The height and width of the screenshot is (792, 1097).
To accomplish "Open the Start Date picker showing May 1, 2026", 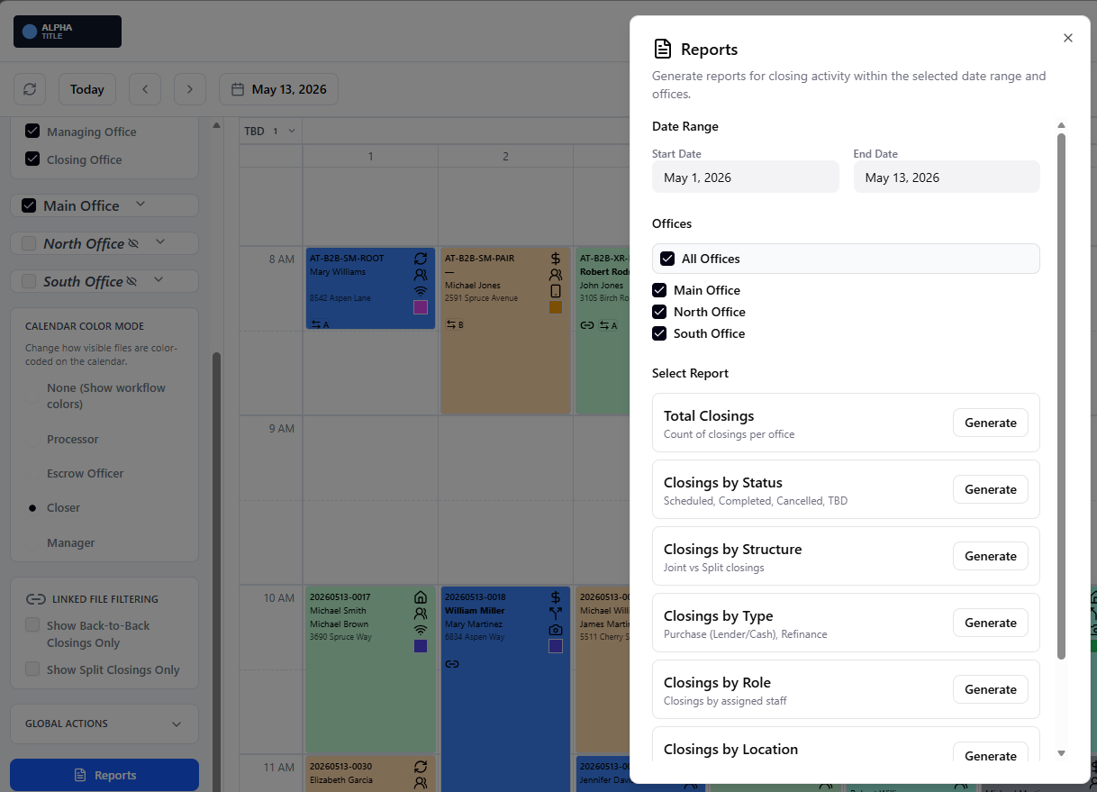I will click(746, 178).
